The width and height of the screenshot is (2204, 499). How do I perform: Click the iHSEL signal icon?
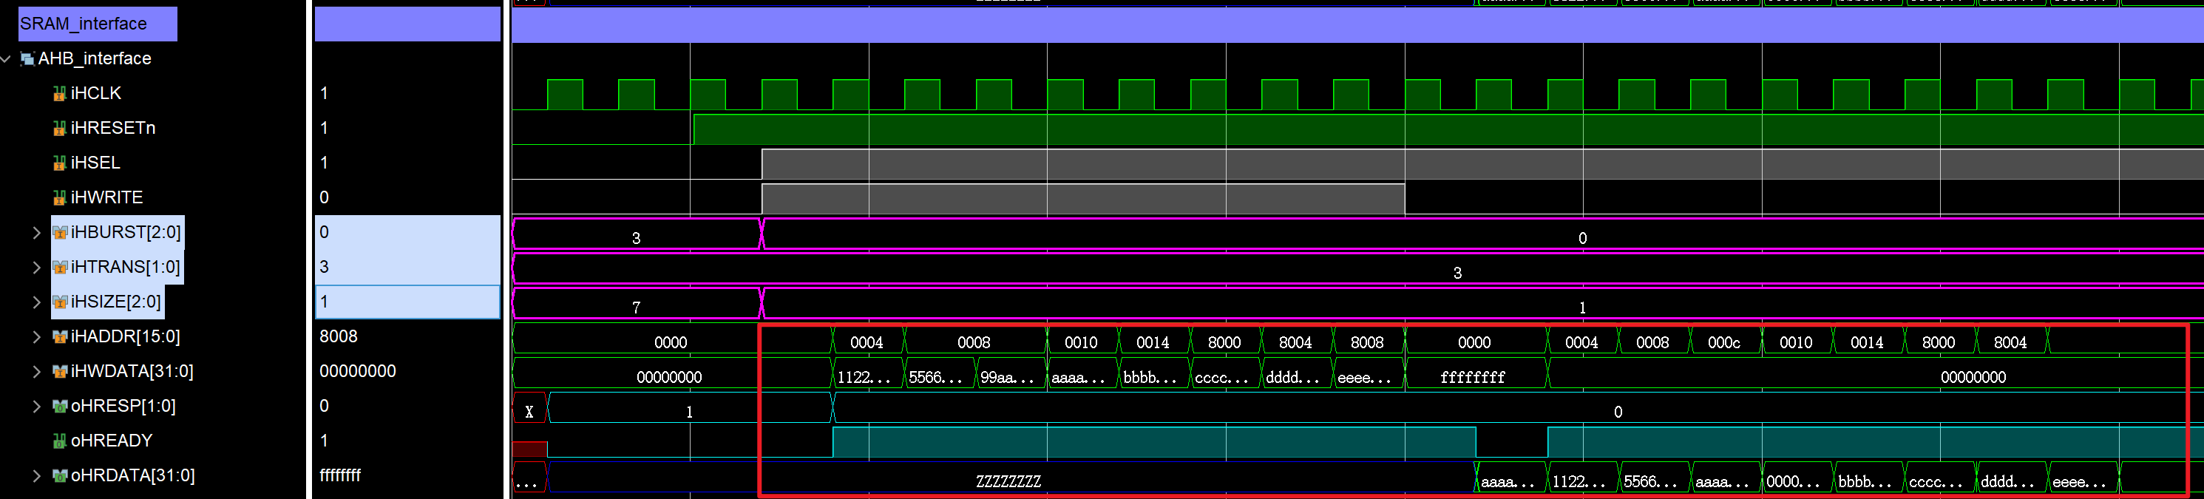coord(59,163)
